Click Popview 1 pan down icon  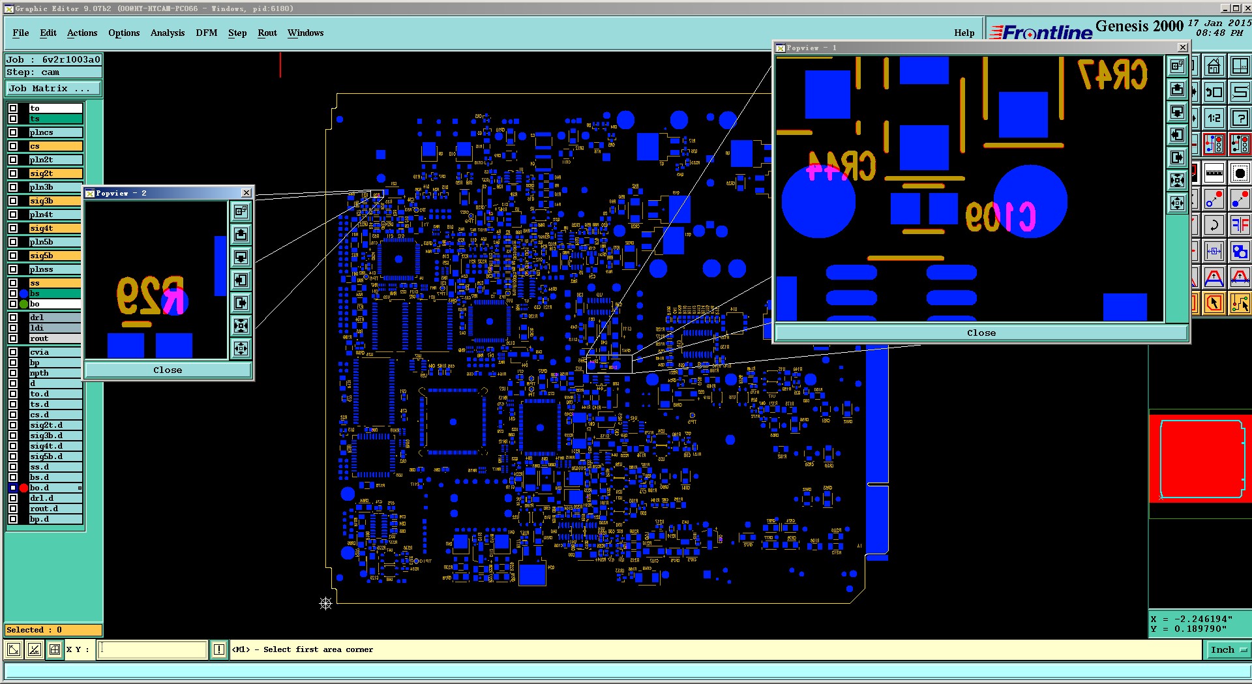pos(1177,112)
